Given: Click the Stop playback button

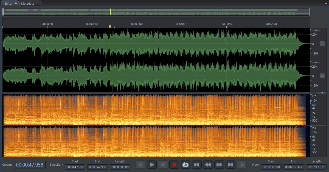Looking at the screenshot, I should point(140,165).
